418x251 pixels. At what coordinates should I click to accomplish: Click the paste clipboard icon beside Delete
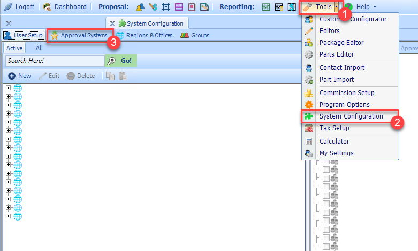pos(123,76)
